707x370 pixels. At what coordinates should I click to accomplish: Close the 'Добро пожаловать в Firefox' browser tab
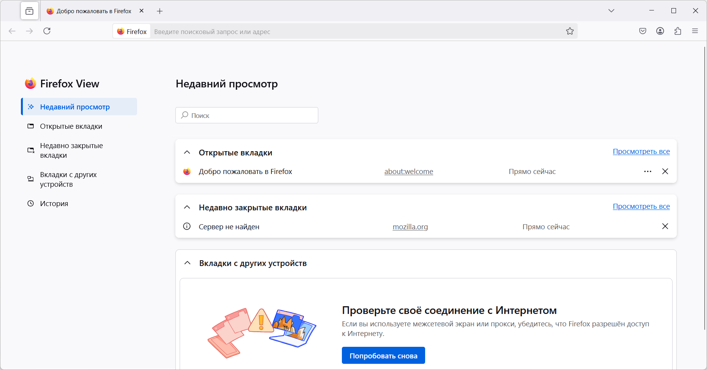(x=142, y=11)
